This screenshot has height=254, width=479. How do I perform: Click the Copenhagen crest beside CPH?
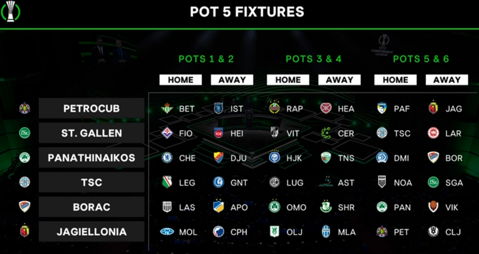(x=219, y=232)
